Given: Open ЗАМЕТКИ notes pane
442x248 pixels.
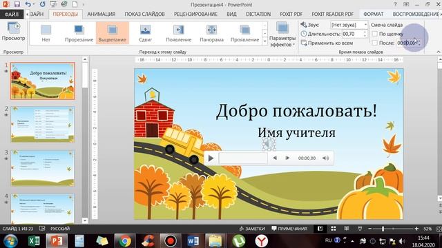Looking at the screenshot, I should tap(252, 229).
